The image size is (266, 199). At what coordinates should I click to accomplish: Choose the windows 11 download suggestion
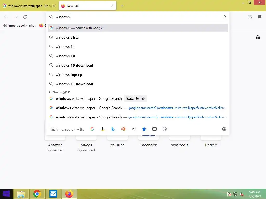(138, 84)
